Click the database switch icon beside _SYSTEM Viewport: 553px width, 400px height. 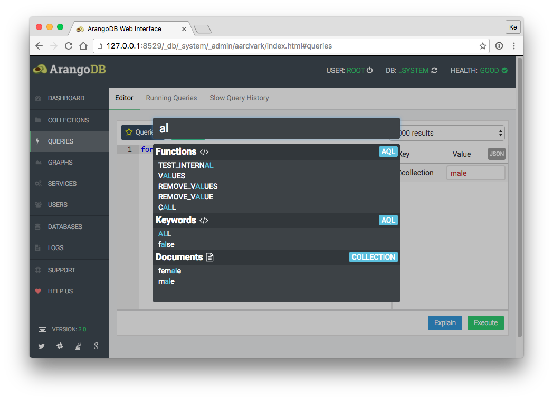pos(434,70)
